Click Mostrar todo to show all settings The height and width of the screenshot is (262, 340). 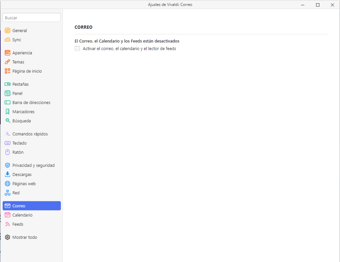click(25, 237)
